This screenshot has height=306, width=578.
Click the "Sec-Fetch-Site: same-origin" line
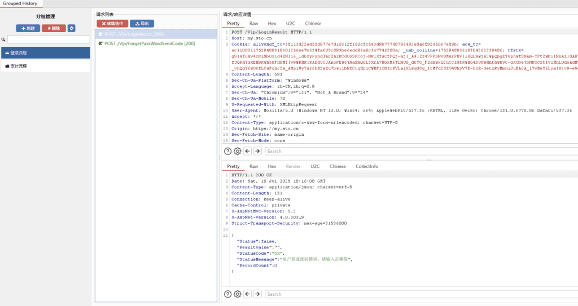268,135
